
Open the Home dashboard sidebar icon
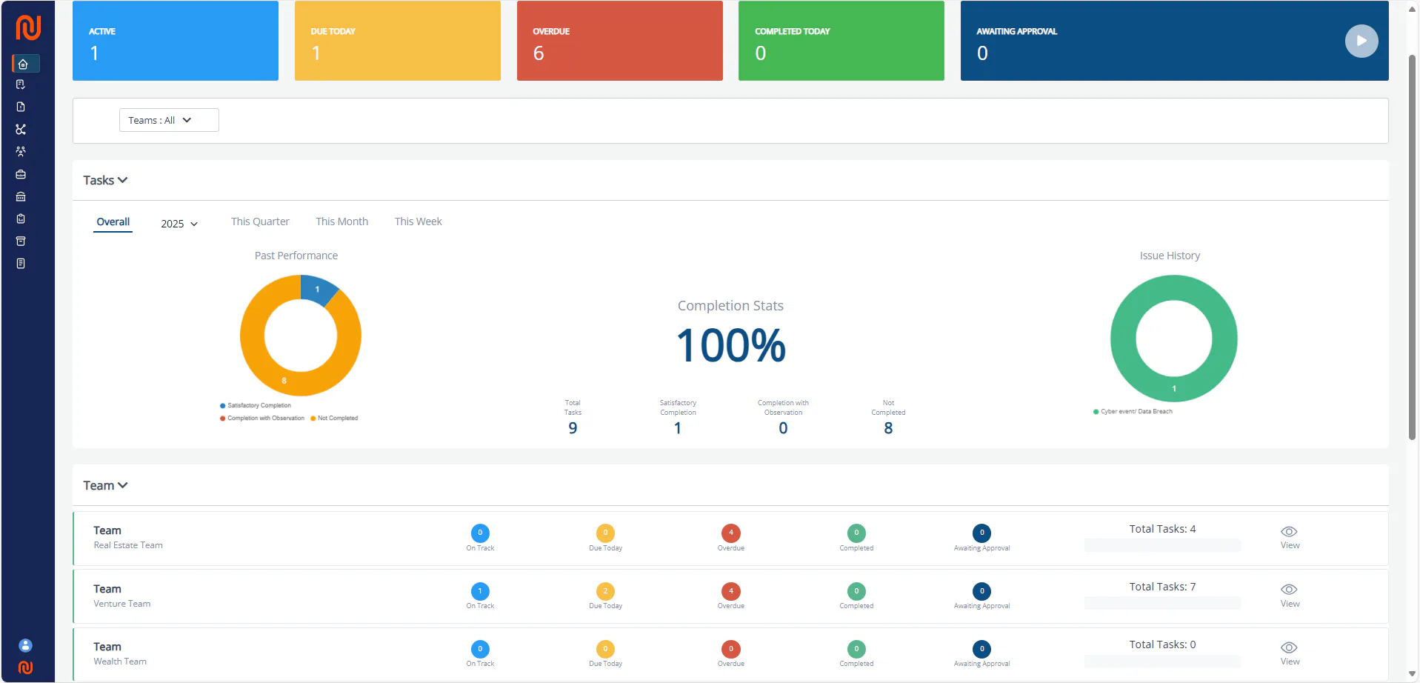point(23,64)
